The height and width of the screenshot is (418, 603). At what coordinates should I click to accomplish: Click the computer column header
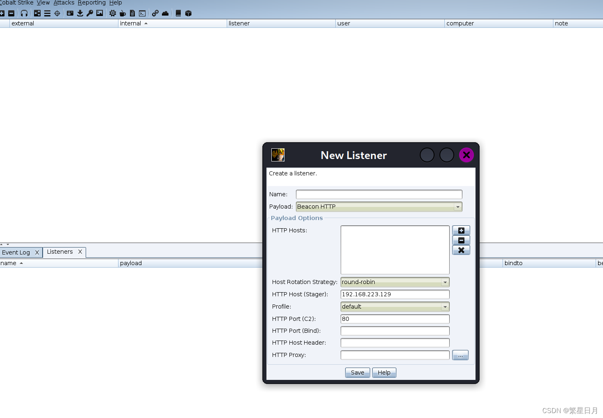[x=498, y=23]
